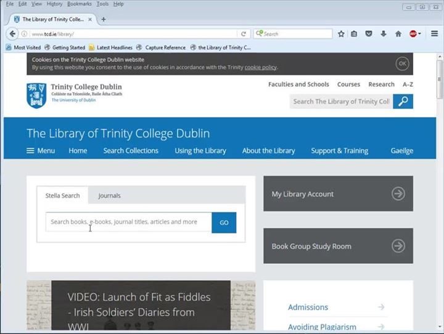Image resolution: width=444 pixels, height=334 pixels.
Task: Click the Trinity College Dublin crest logo
Action: 36,95
